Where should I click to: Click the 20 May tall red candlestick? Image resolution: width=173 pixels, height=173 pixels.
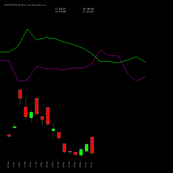click(x=48, y=116)
